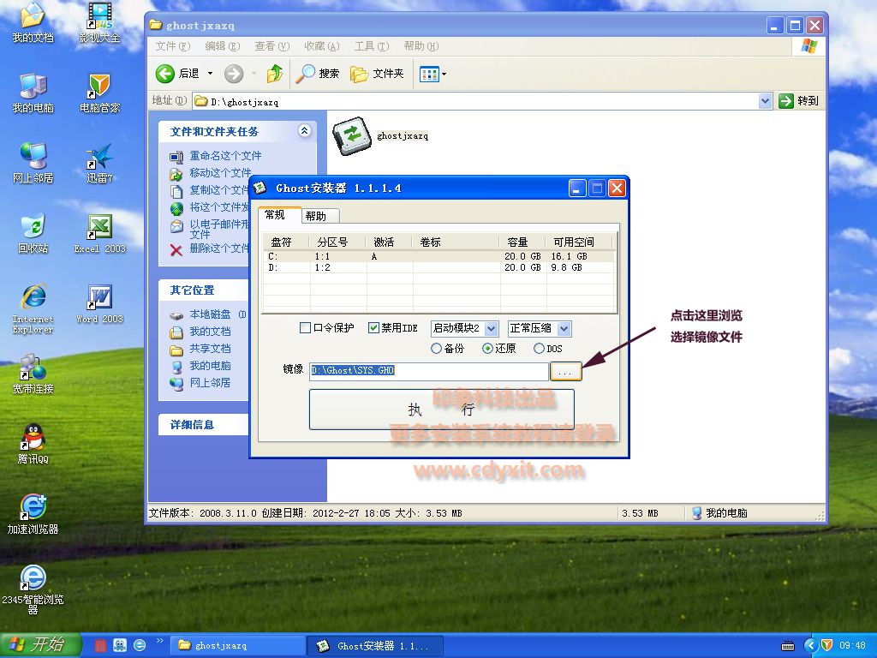Collapse the 文件和文件夹任务 panel
877x658 pixels.
tap(304, 131)
